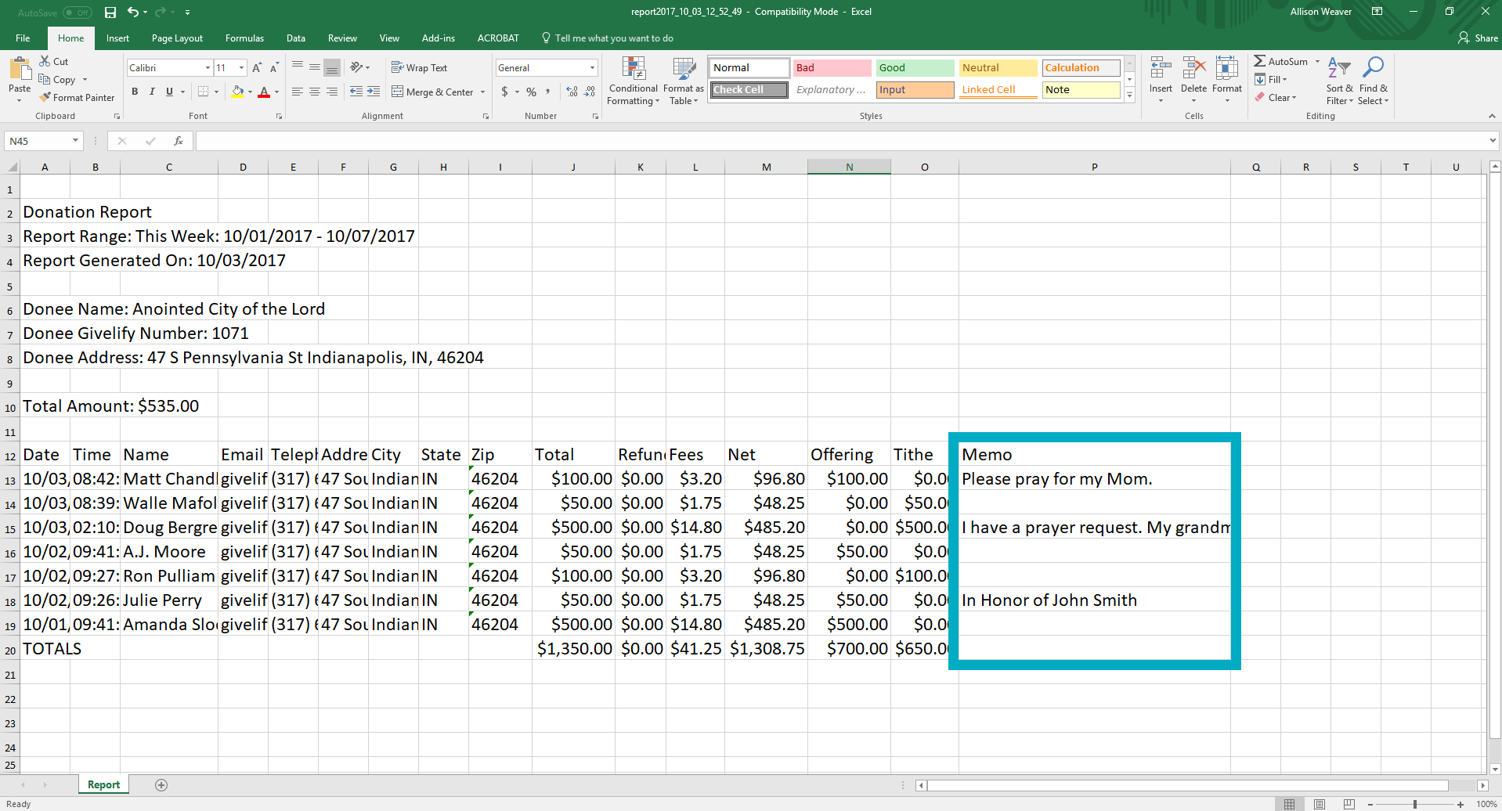The width and height of the screenshot is (1502, 811).
Task: Click the zoom slider handle
Action: pos(1414,805)
